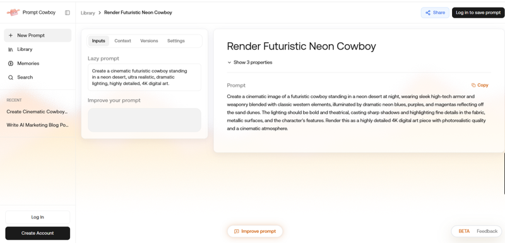505x243 pixels.
Task: Click the generated prompt paragraph text
Action: tap(356, 112)
